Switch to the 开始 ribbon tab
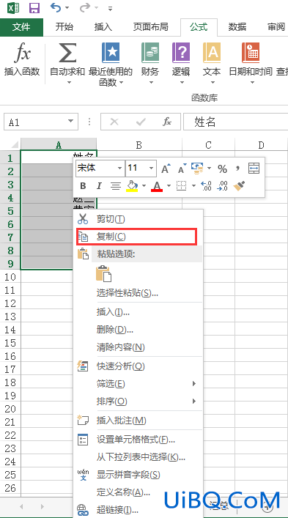 point(64,27)
